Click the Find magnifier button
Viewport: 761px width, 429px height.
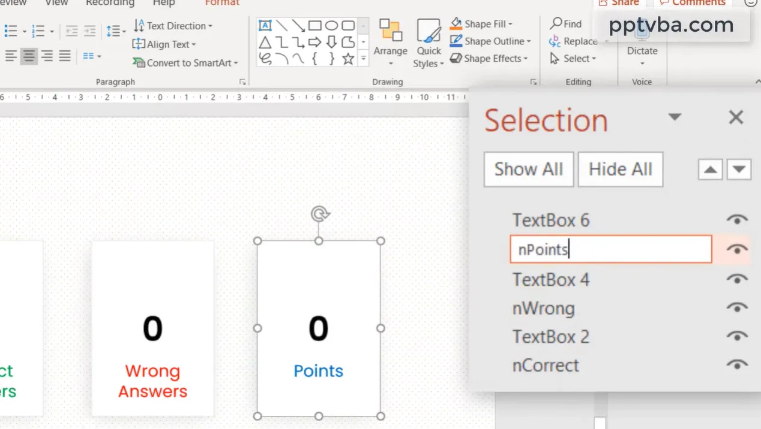click(x=566, y=24)
